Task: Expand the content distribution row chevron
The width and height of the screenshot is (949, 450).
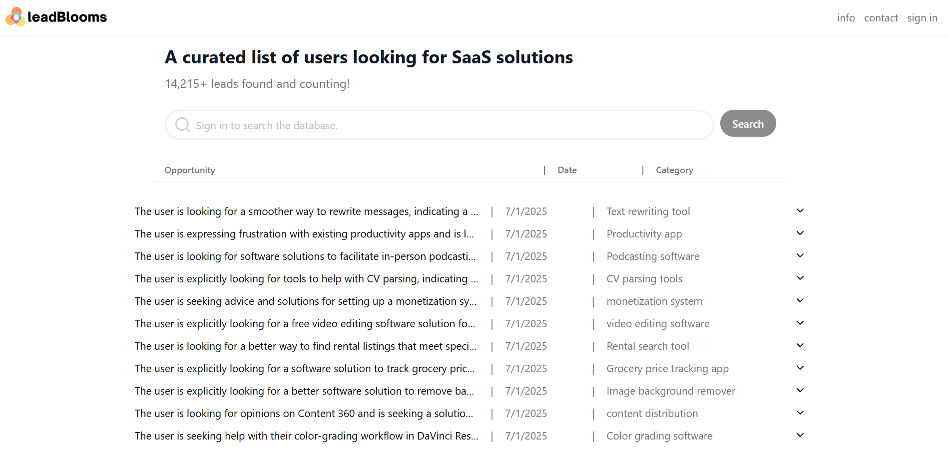Action: click(800, 413)
